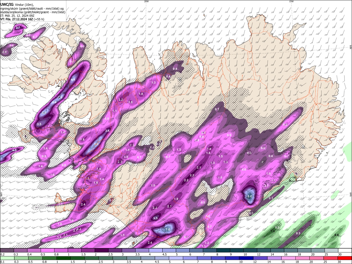The height and width of the screenshot is (264, 352).
Task: Click the "4.8" precipitation value label
Action: (x=54, y=102)
